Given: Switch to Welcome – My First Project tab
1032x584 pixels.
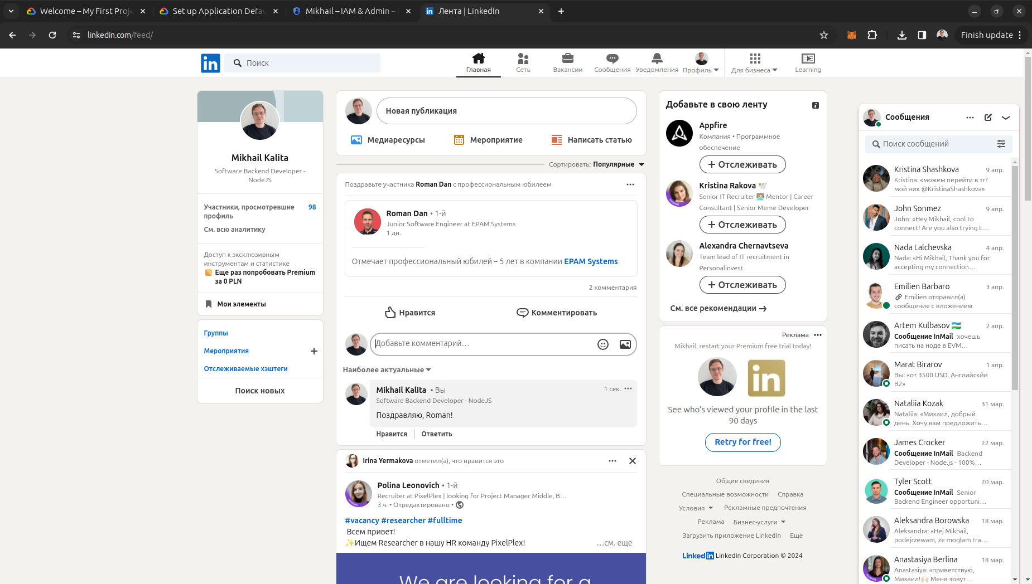Looking at the screenshot, I should tap(86, 11).
